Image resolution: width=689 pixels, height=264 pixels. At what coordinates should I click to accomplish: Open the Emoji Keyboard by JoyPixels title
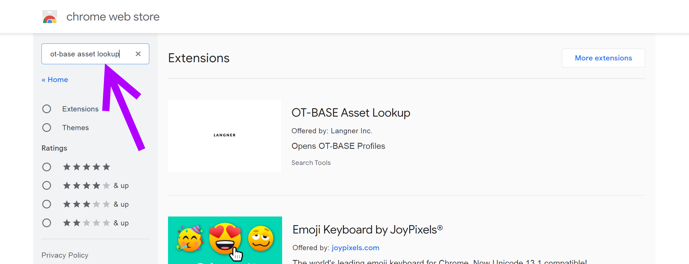click(x=367, y=230)
